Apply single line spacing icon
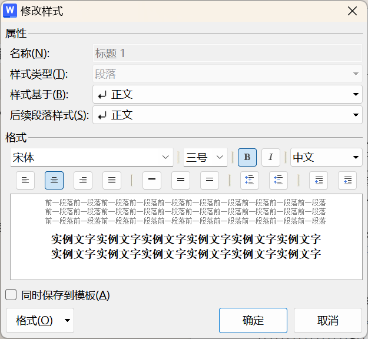368x339 pixels. point(152,180)
